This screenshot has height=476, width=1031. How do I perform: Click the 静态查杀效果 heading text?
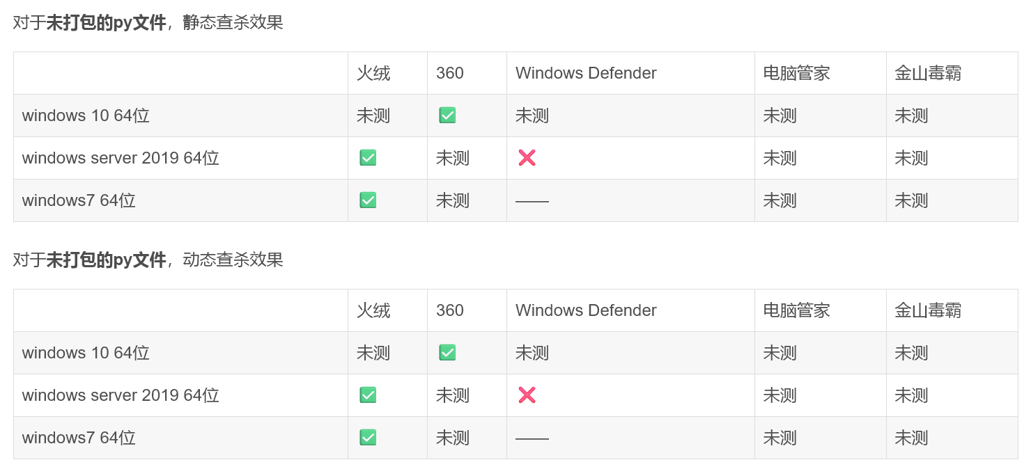click(233, 22)
